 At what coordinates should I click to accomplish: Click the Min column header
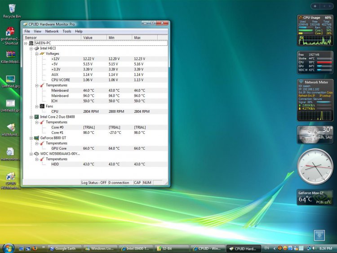coord(119,38)
